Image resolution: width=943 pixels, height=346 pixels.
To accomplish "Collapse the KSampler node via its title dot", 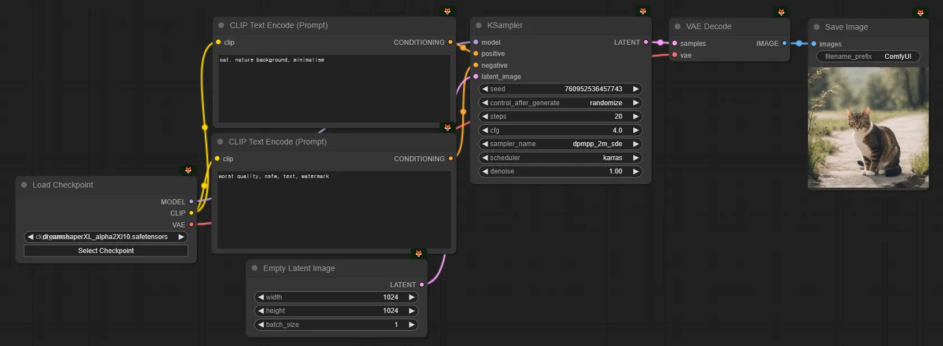I will coord(479,25).
